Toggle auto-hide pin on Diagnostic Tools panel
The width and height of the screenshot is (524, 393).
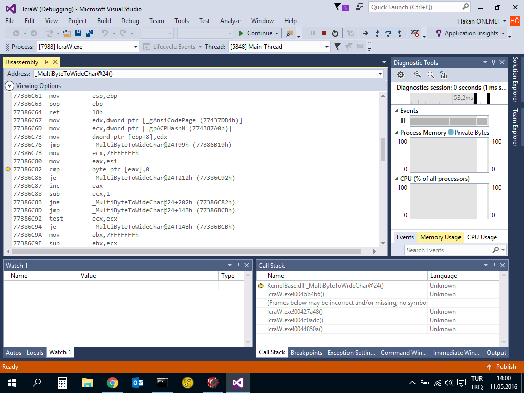[493, 62]
